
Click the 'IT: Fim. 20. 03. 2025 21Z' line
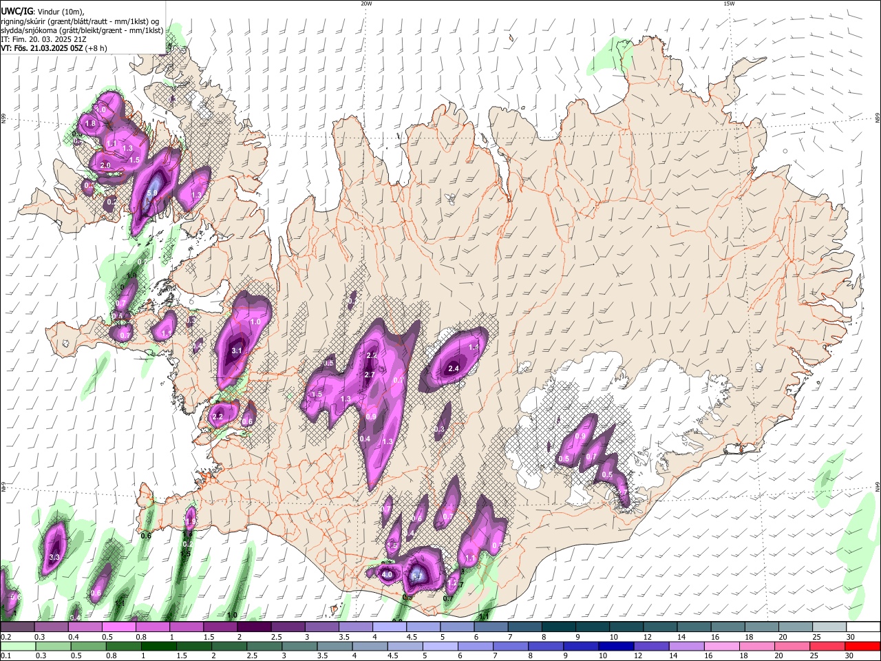click(43, 39)
